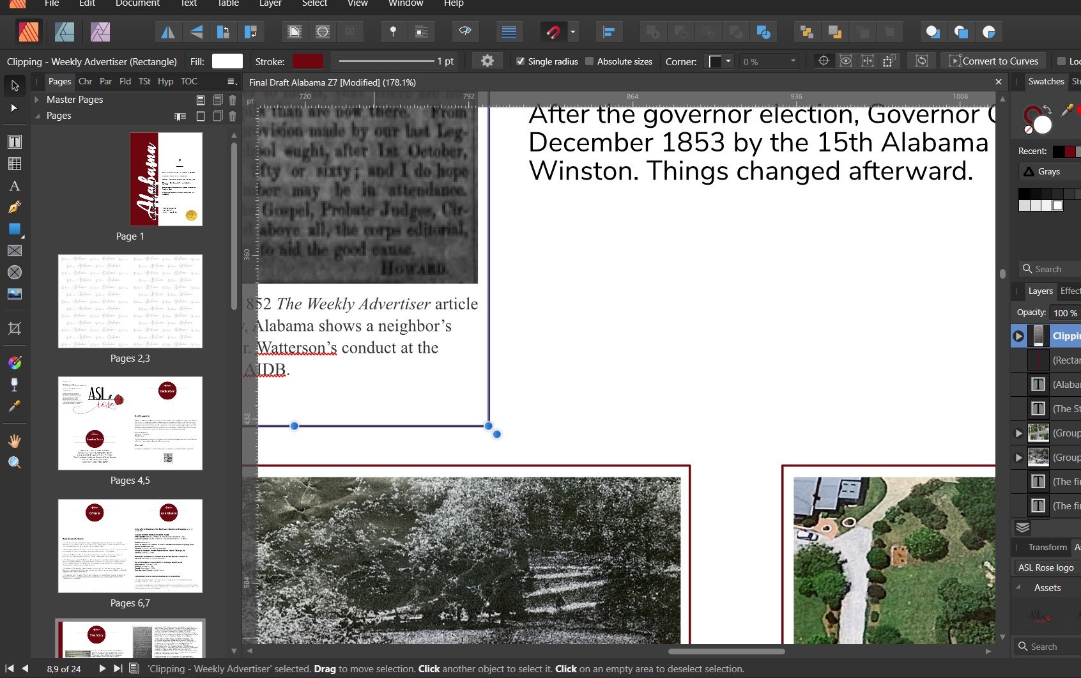The image size is (1081, 678).
Task: Select the Pen tool in the toolbar
Action: pos(15,208)
